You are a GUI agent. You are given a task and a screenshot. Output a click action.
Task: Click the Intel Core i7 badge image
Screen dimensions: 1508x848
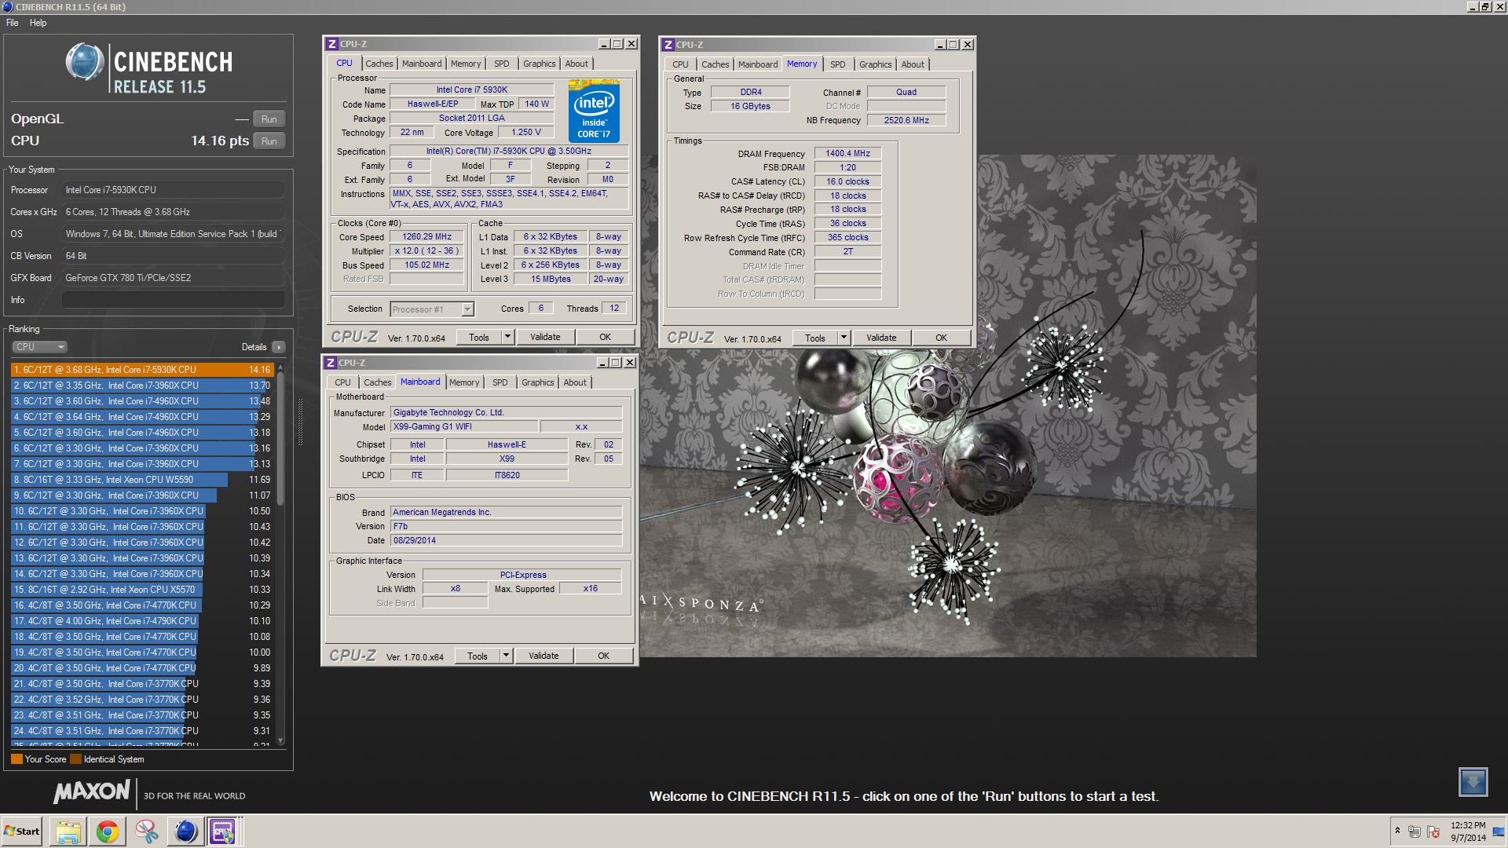[594, 111]
